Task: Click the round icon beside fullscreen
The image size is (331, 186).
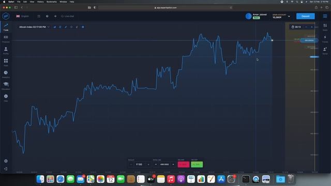Action: tap(47, 16)
